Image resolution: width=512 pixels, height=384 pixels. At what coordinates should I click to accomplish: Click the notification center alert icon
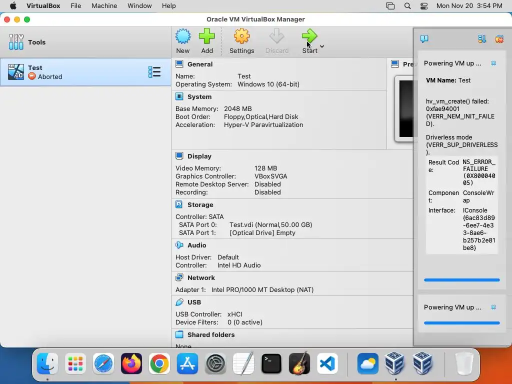424,39
